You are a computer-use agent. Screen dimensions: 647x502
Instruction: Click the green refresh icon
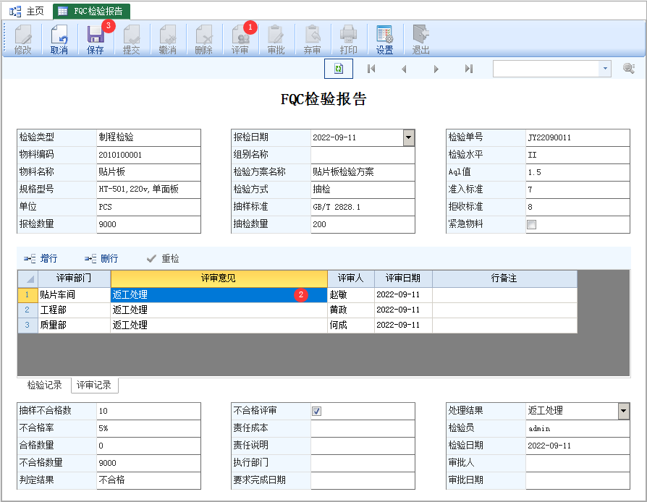coord(338,69)
